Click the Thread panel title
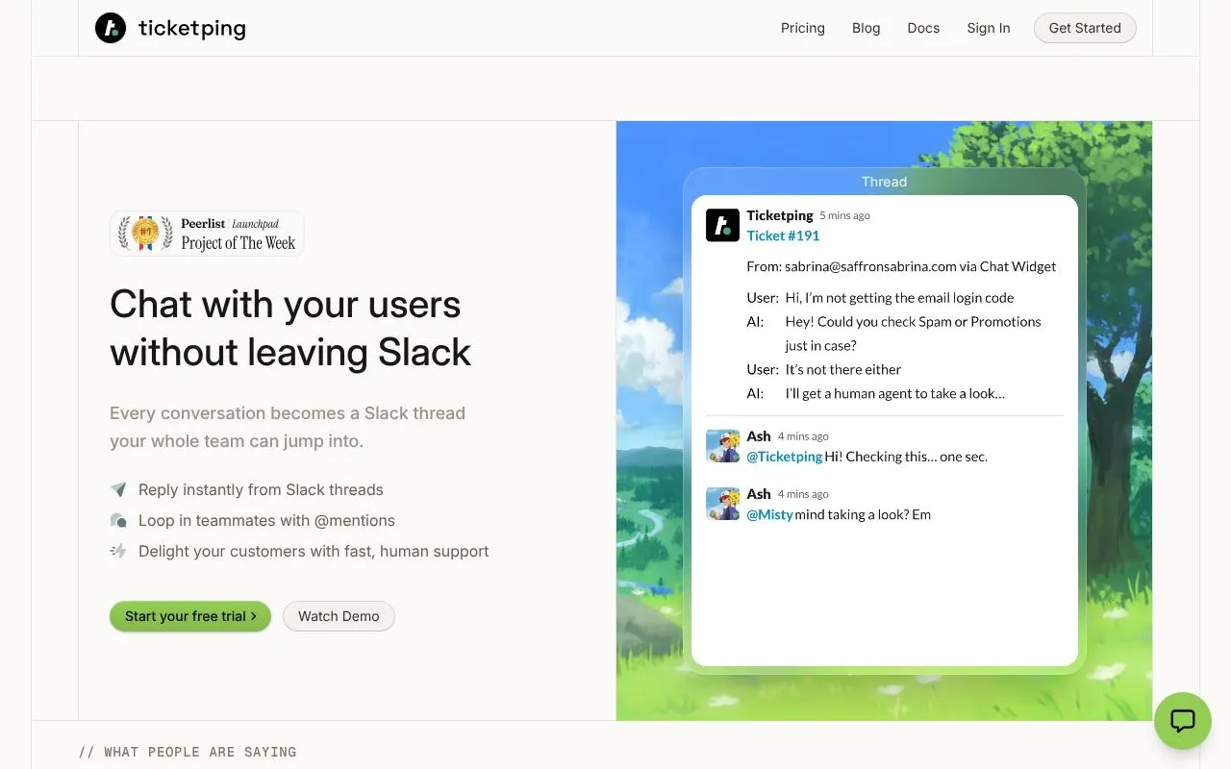The width and height of the screenshot is (1231, 769). click(x=884, y=182)
